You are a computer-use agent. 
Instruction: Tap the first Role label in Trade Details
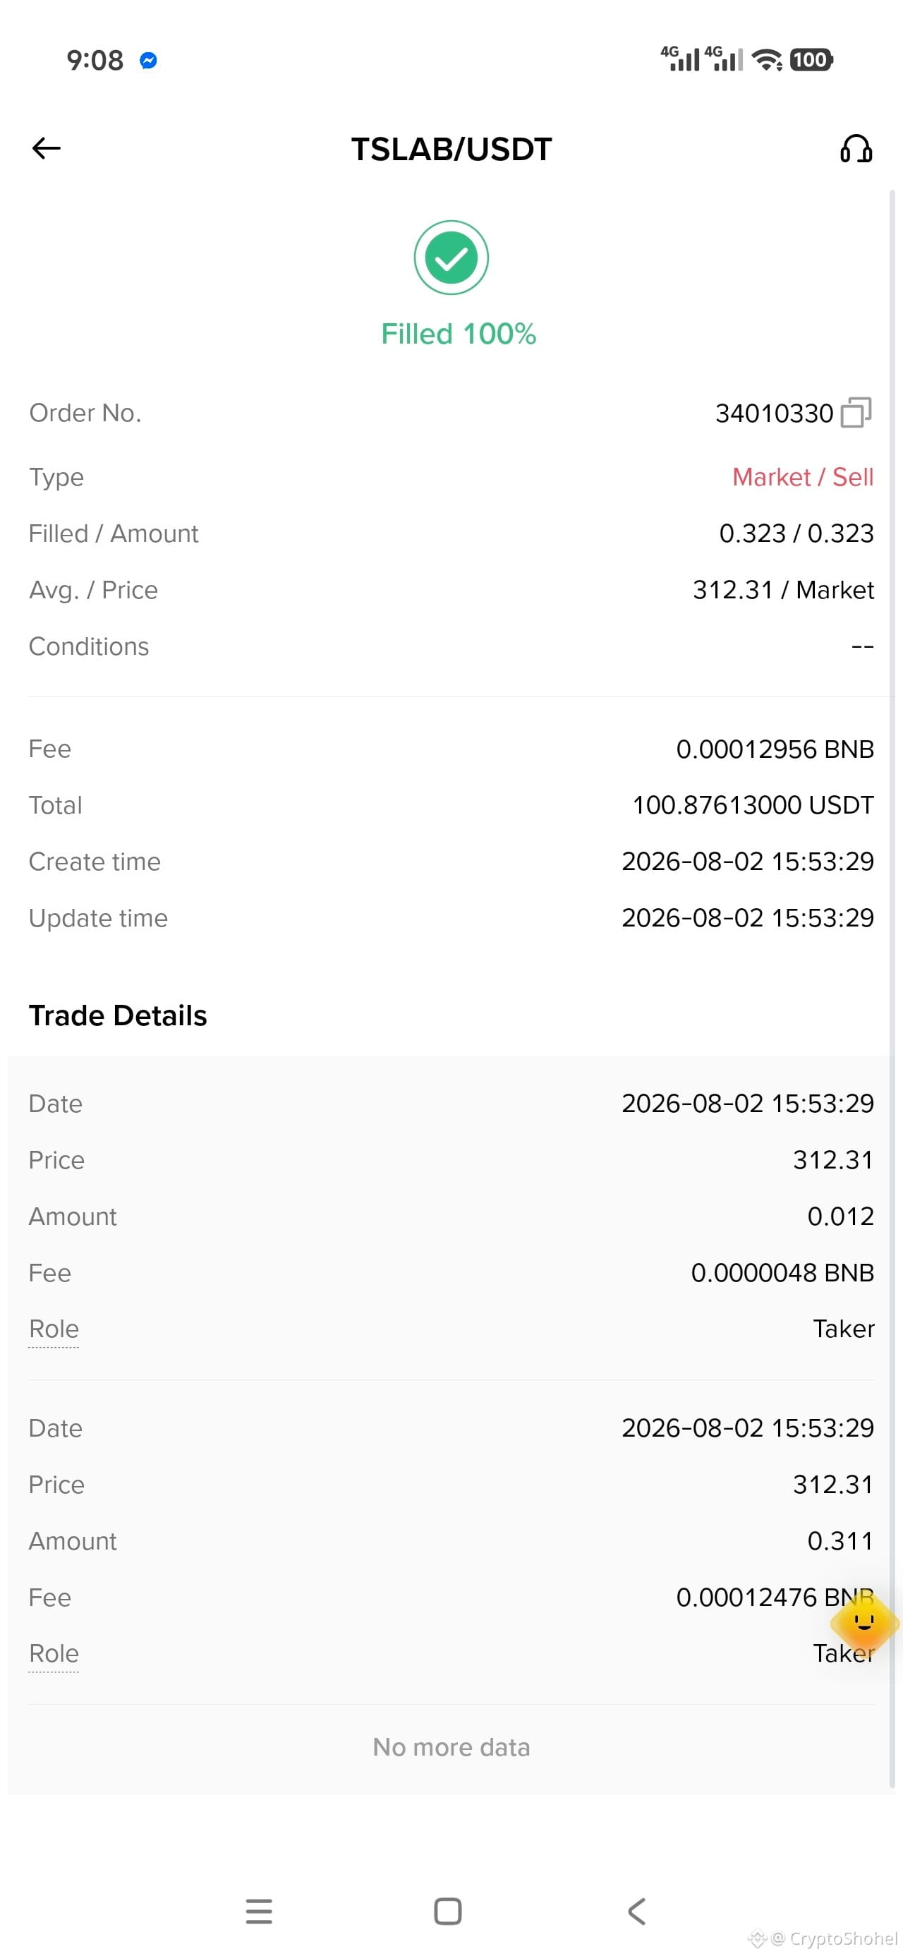click(54, 1329)
